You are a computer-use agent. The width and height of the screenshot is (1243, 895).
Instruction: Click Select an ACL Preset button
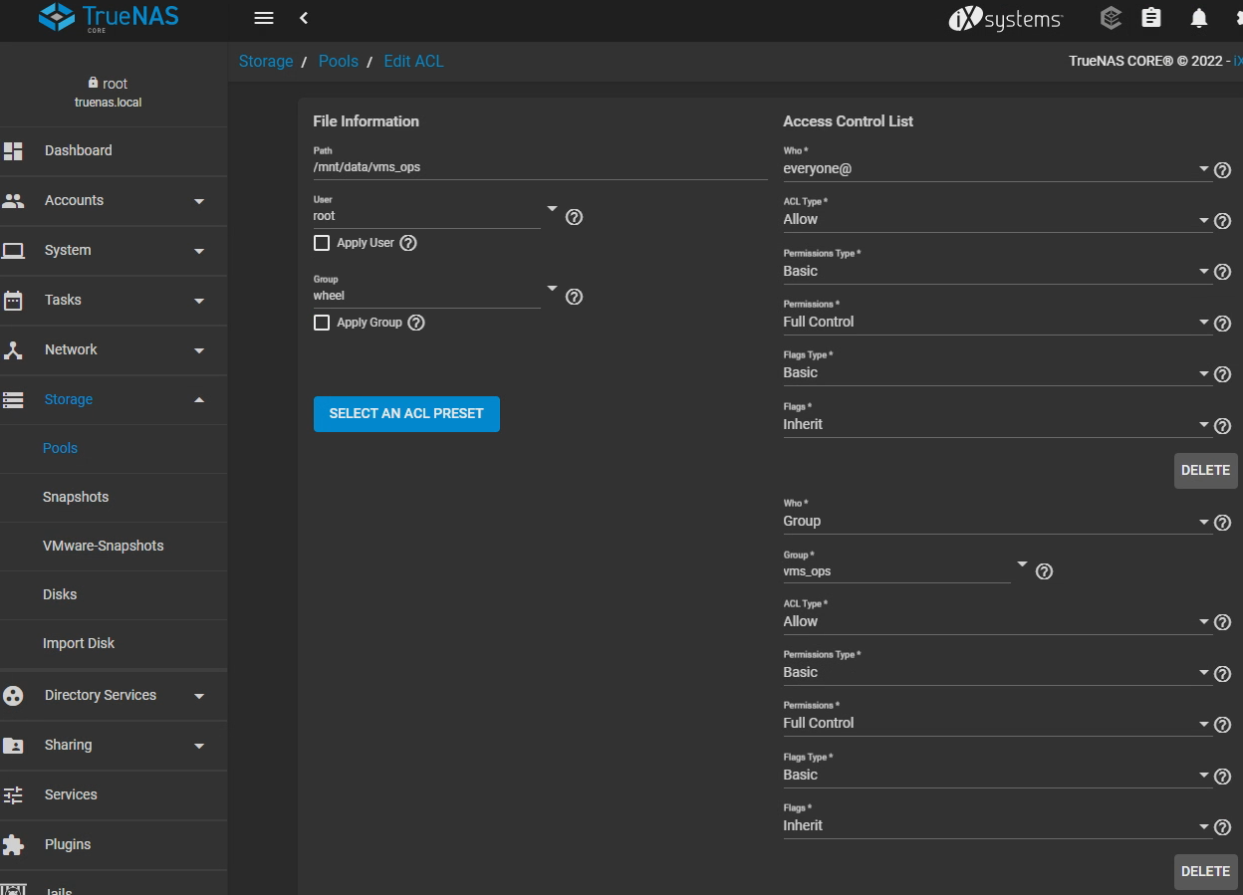[x=406, y=413]
